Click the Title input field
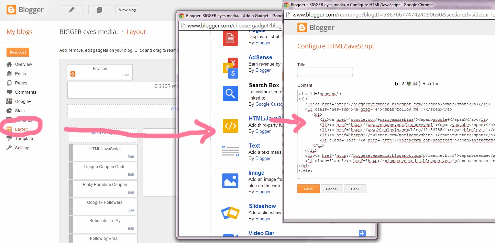 pyautogui.click(x=324, y=72)
